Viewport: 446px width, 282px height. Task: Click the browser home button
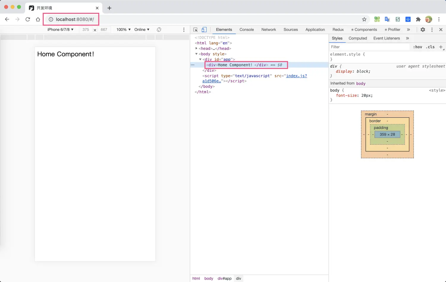(38, 19)
